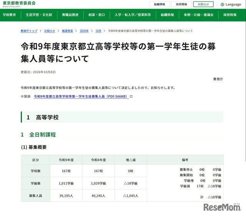Click the 0校 cell in the 増△減 column
246x216 pixels.
coord(131,171)
